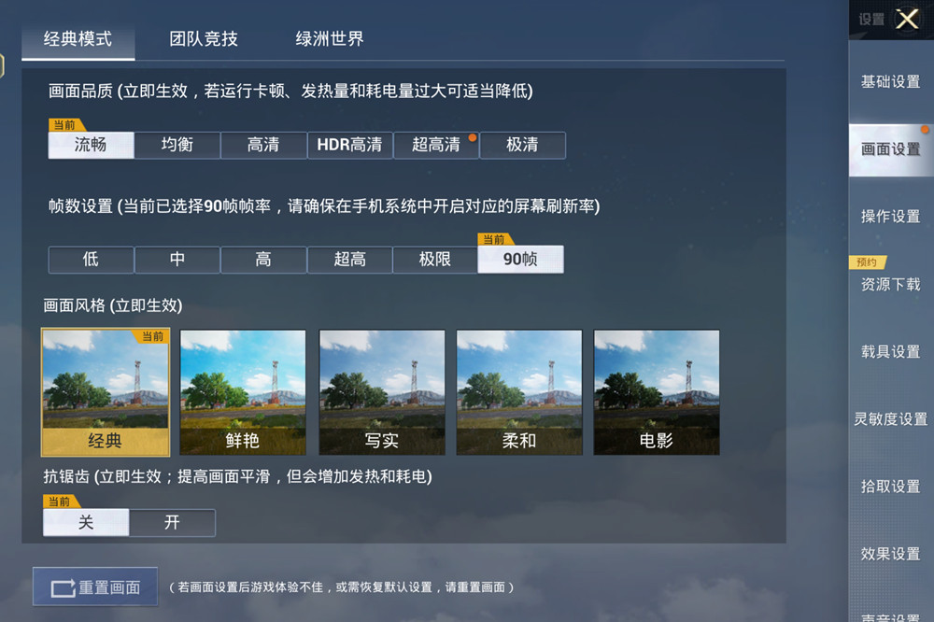Open 资源下载 in the sidebar
Image resolution: width=934 pixels, height=622 pixels.
[x=891, y=285]
